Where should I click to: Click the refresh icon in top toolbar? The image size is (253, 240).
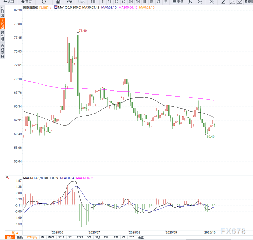tap(44, 2)
